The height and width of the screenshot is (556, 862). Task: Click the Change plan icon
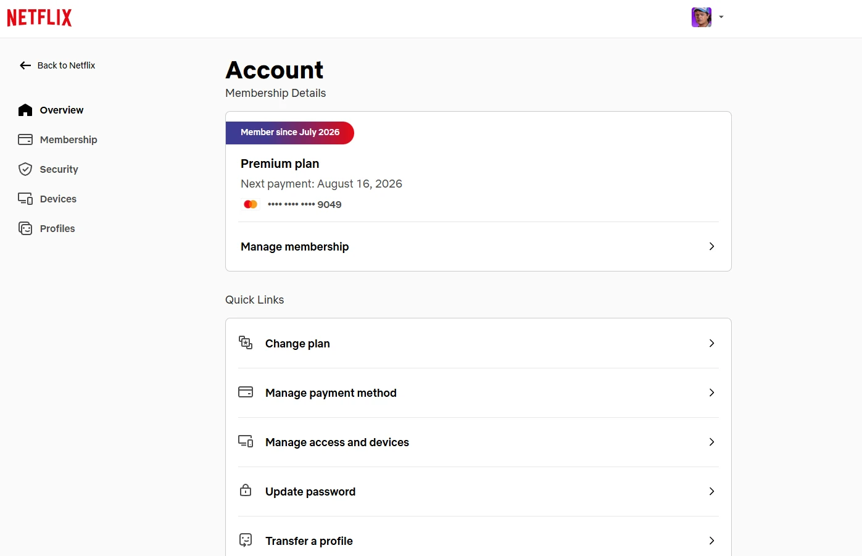click(246, 342)
